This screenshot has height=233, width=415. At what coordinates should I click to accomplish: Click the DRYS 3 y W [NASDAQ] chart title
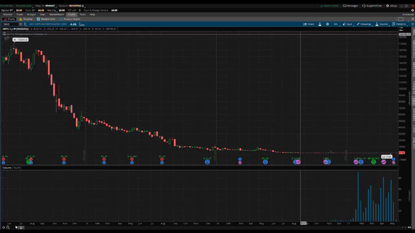[16, 29]
